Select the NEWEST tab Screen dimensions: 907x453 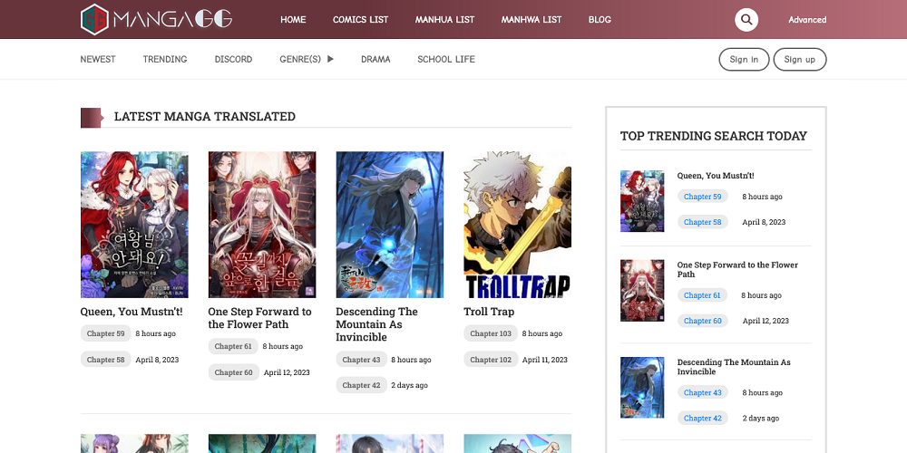pos(98,59)
